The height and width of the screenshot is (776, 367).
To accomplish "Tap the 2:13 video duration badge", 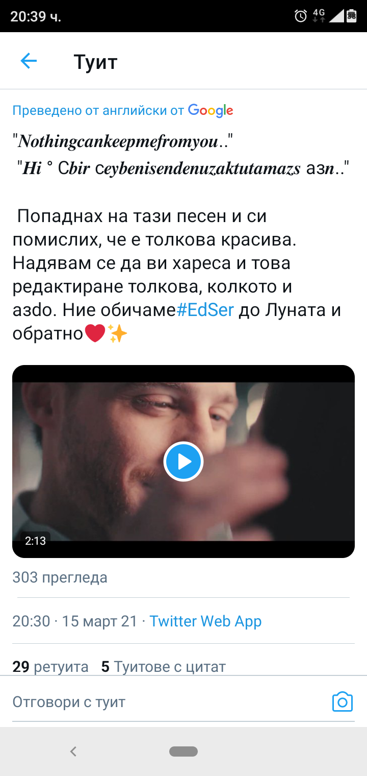I will pyautogui.click(x=35, y=541).
